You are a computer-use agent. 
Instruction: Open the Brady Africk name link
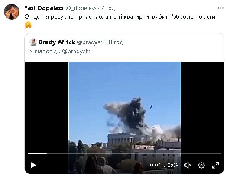pos(57,42)
